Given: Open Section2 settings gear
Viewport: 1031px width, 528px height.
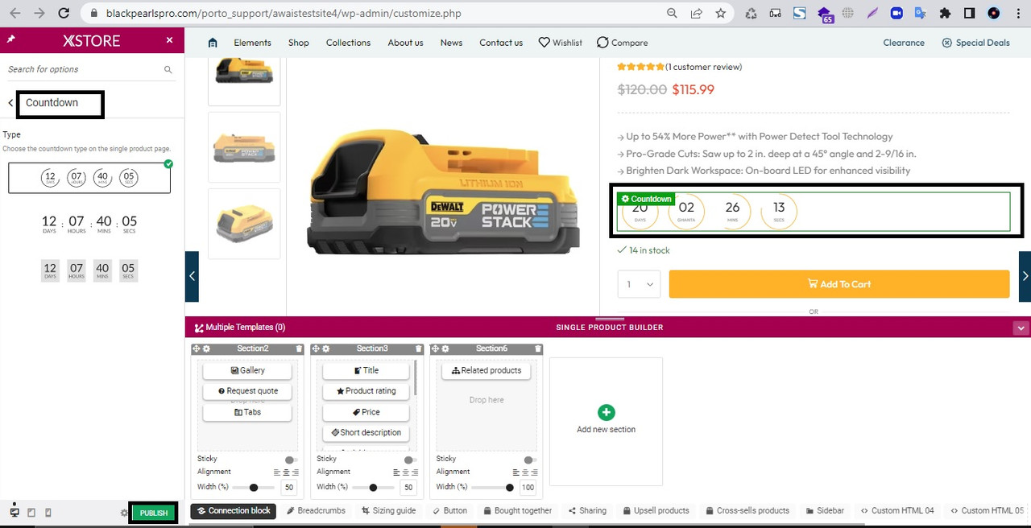Looking at the screenshot, I should point(206,349).
